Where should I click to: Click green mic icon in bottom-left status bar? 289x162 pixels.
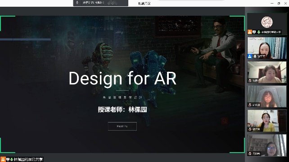click(12, 159)
